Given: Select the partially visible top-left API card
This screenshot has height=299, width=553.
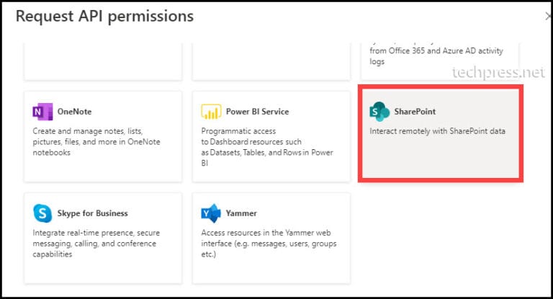Looking at the screenshot, I should coord(103,61).
